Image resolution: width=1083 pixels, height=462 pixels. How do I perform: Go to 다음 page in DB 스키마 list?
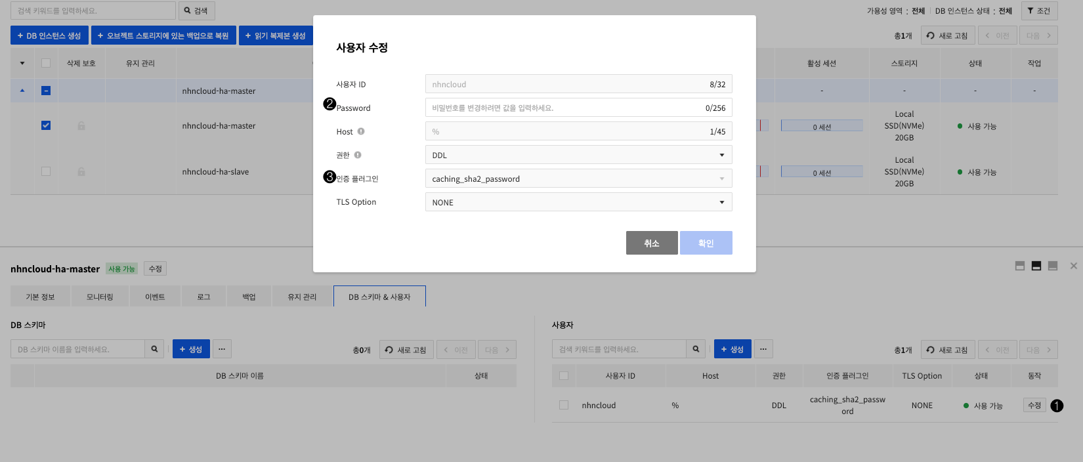click(x=497, y=350)
